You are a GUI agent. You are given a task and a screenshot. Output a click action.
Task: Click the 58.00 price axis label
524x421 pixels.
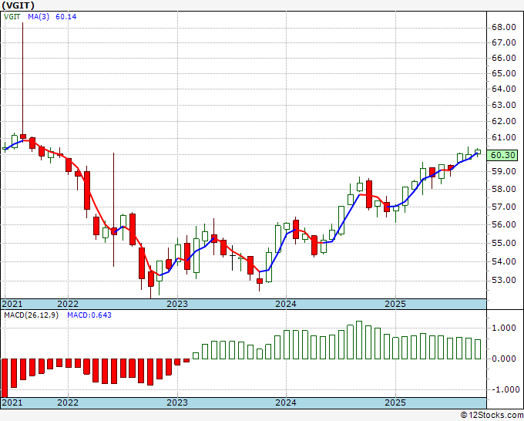click(x=504, y=189)
